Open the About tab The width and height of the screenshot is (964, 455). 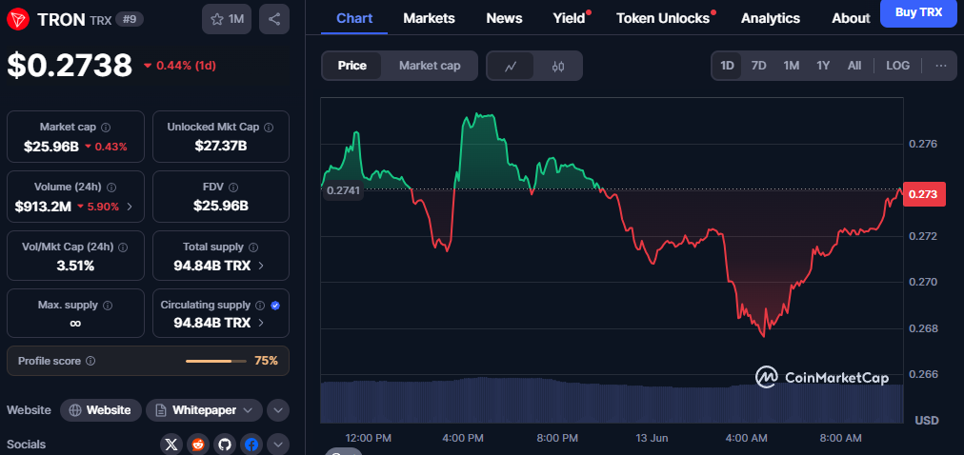(851, 18)
